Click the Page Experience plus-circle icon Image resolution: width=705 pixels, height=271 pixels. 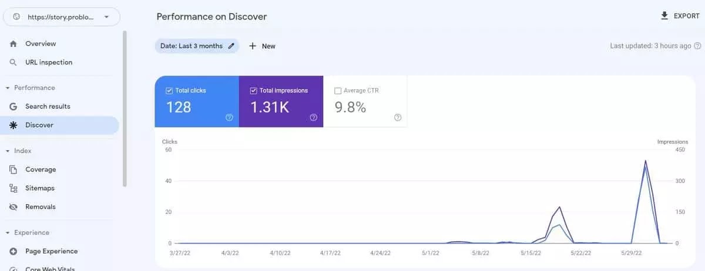click(14, 251)
